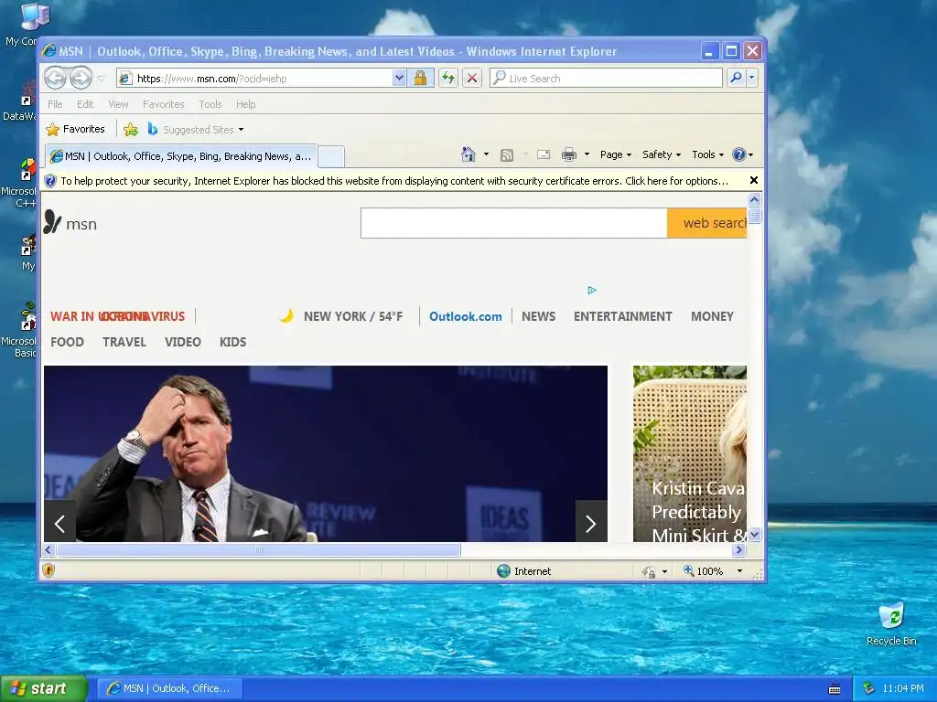937x702 pixels.
Task: Select the MSN browser tab
Action: click(181, 156)
